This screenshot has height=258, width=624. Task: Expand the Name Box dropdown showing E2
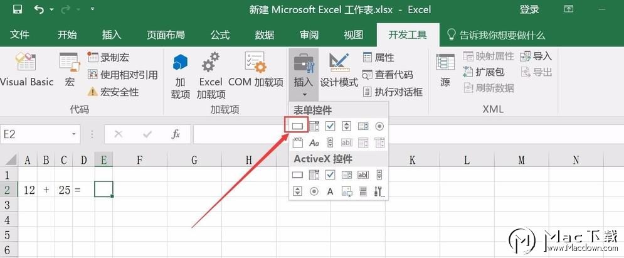(x=73, y=134)
